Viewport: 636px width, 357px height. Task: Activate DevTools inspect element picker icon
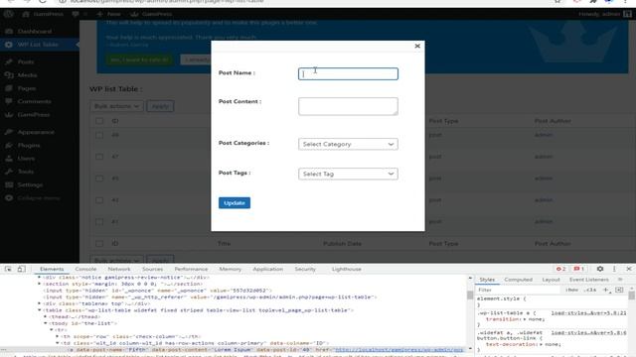pyautogui.click(x=8, y=269)
